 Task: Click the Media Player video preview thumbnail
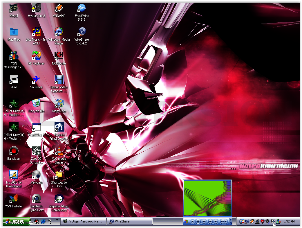[208, 198]
